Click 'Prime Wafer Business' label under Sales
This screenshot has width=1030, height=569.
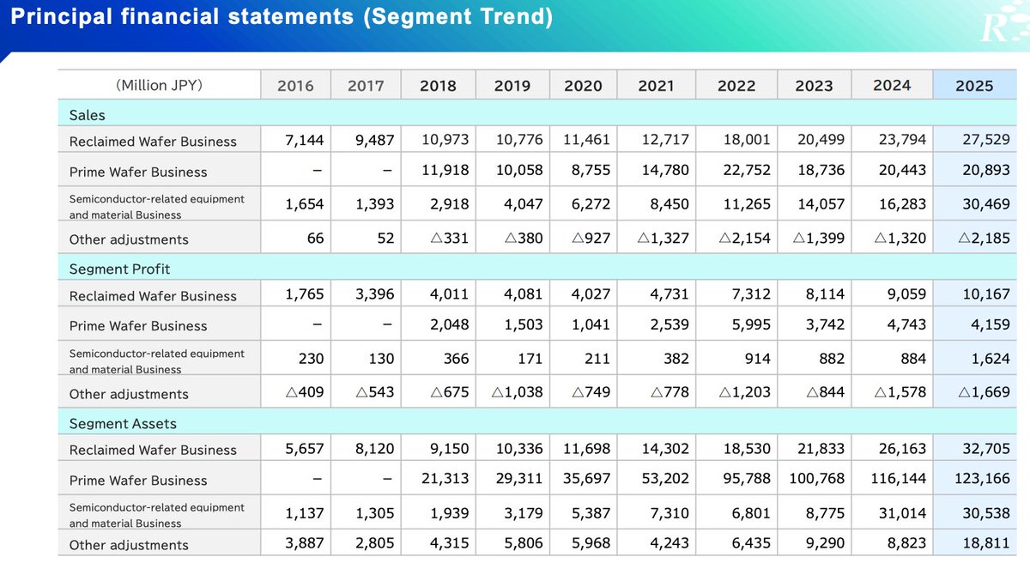coord(138,172)
